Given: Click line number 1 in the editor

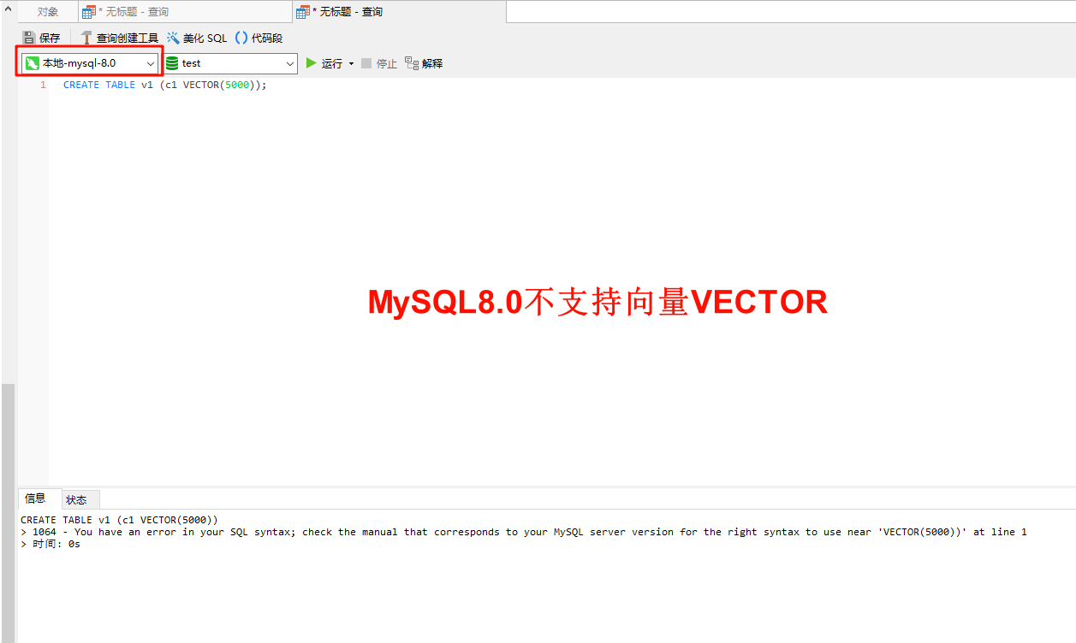Looking at the screenshot, I should (x=43, y=85).
